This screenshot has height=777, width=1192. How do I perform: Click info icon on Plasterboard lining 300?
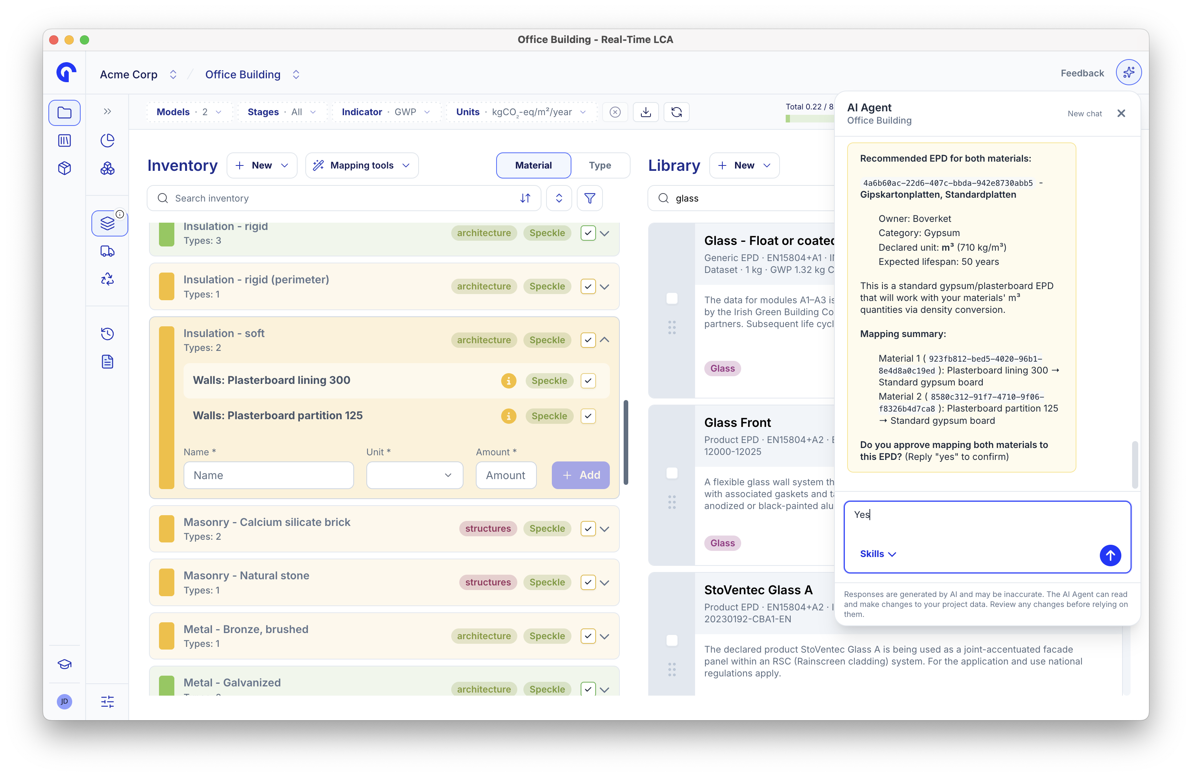click(x=508, y=381)
